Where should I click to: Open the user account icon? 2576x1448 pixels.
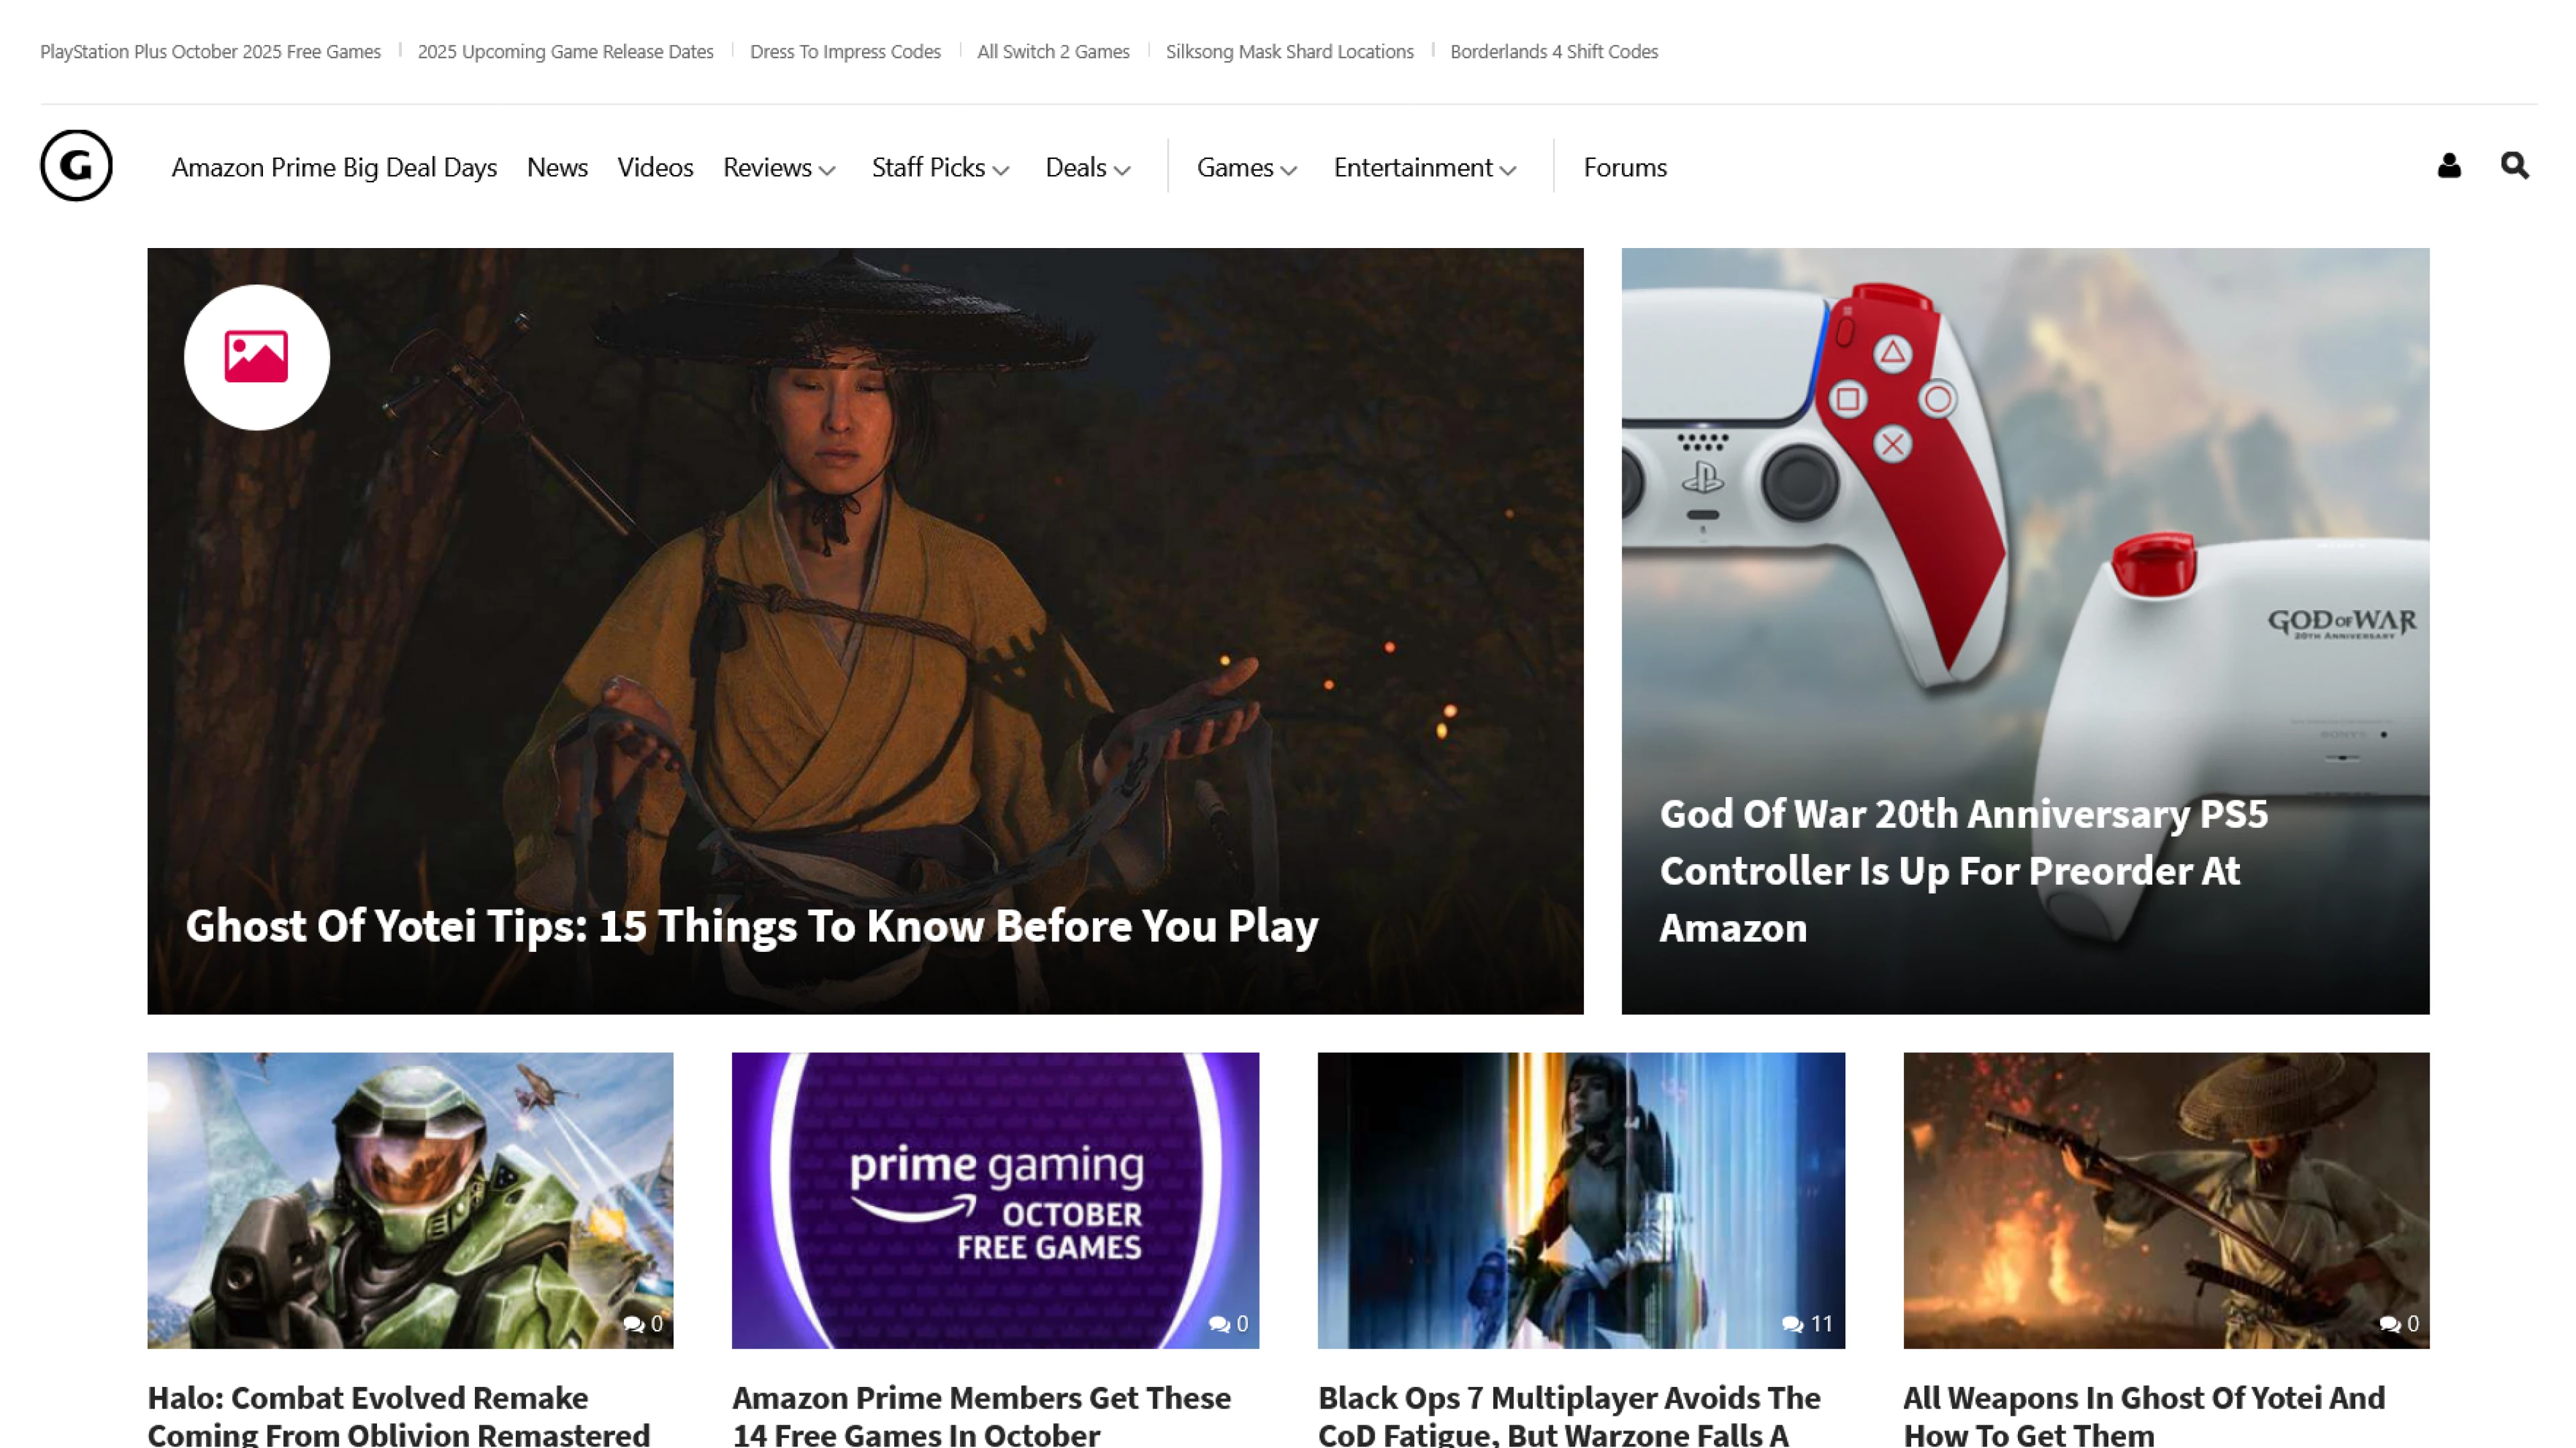coord(2449,165)
